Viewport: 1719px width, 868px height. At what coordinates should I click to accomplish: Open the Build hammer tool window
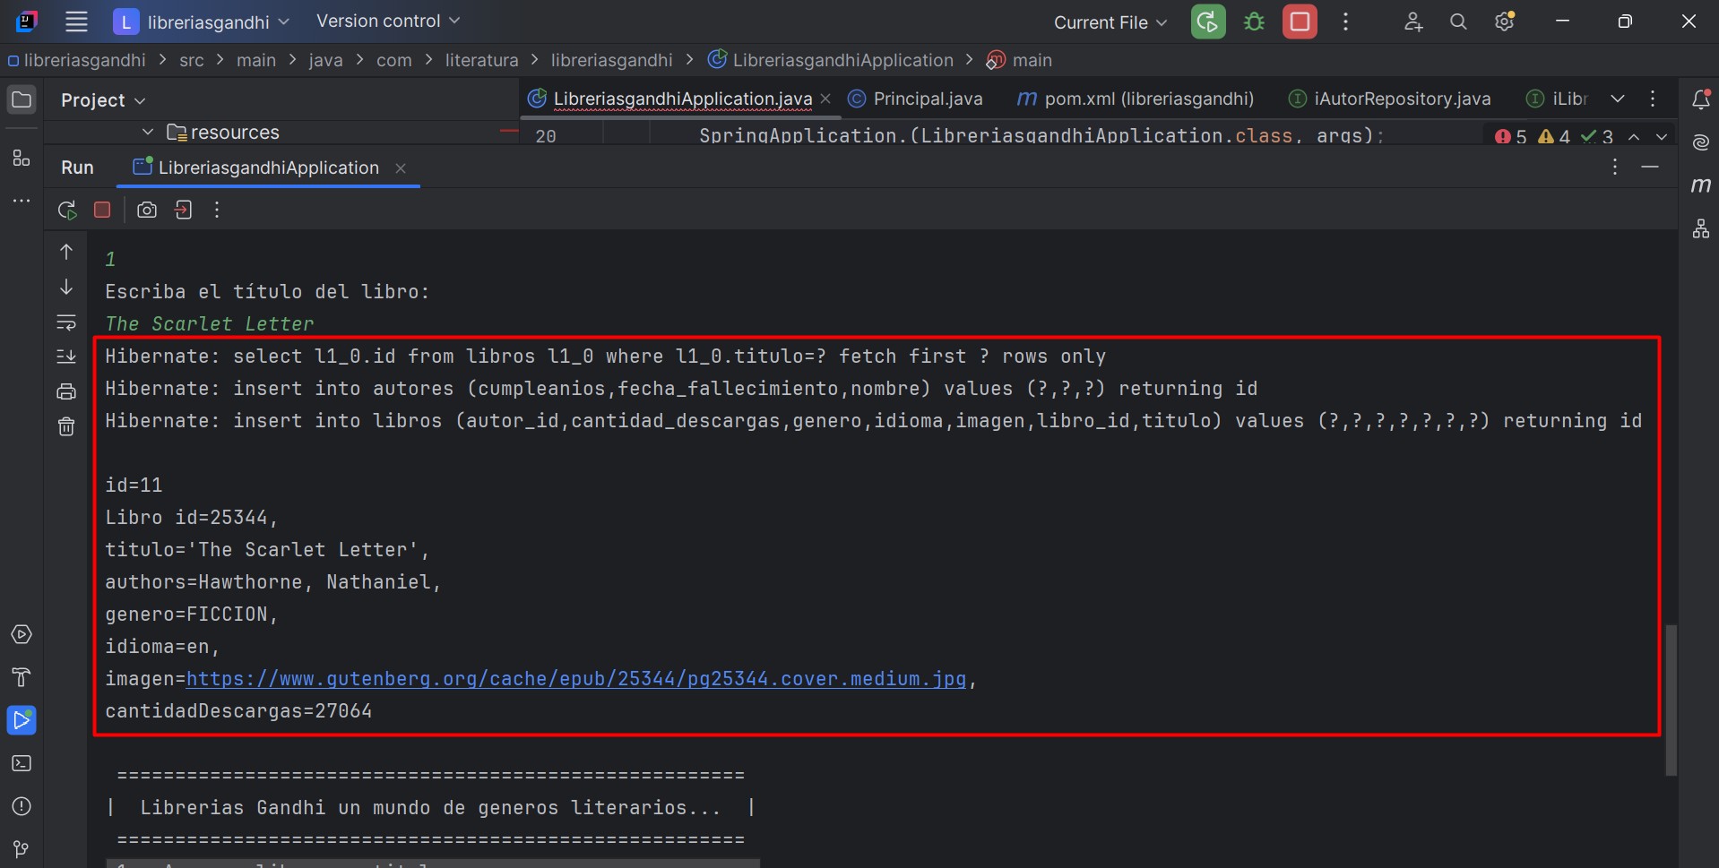pyautogui.click(x=22, y=677)
